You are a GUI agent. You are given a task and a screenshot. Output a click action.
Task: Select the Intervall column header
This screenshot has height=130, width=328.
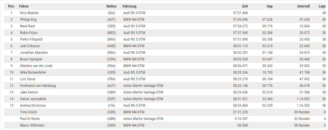point(303,6)
